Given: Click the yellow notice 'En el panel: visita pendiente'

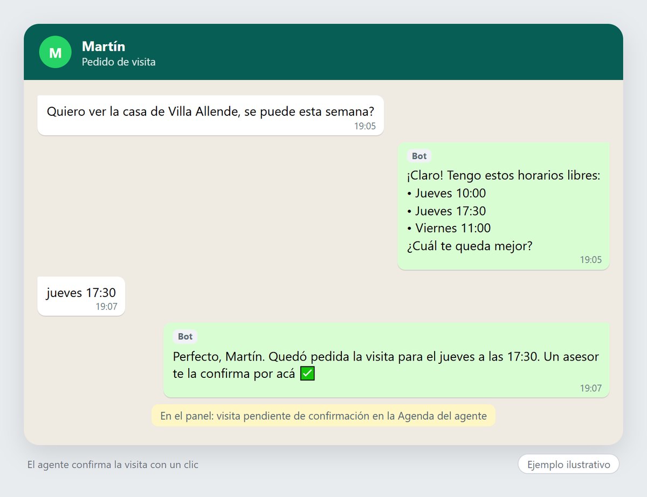Looking at the screenshot, I should [323, 416].
